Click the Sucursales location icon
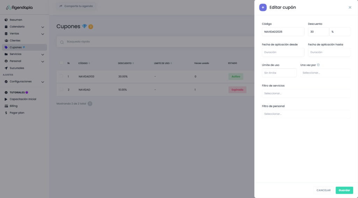Image resolution: width=358 pixels, height=198 pixels. pyautogui.click(x=6, y=68)
